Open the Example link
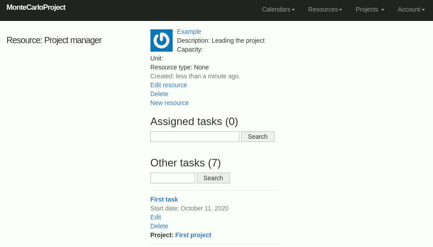The image size is (433, 247). (189, 32)
